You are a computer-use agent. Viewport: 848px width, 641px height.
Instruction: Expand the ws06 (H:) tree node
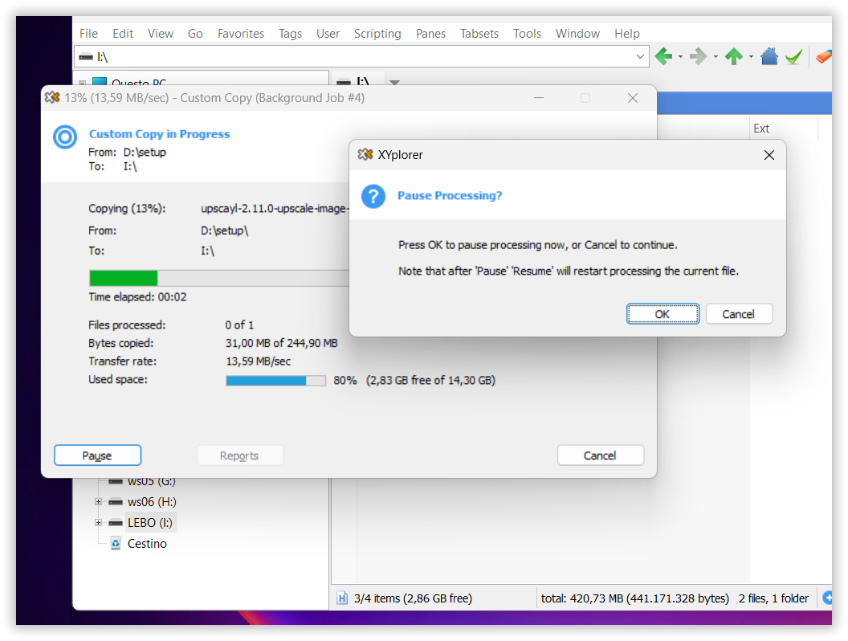point(98,502)
